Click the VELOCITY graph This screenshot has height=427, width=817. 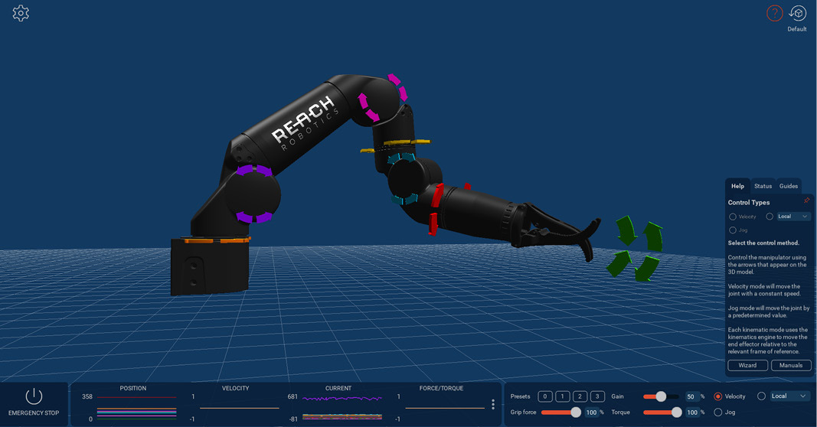click(239, 408)
